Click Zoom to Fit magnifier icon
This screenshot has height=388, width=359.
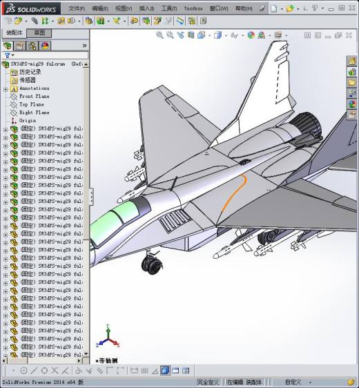(x=160, y=35)
